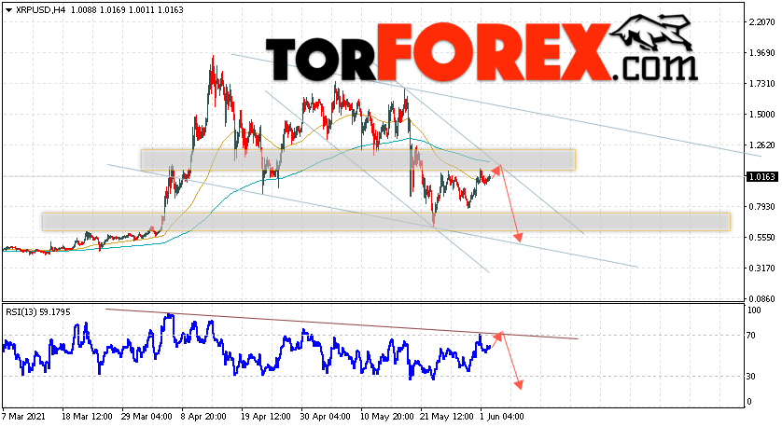Viewport: 782px width, 427px height.
Task: Select the current price label 1.0163
Action: pyautogui.click(x=762, y=177)
